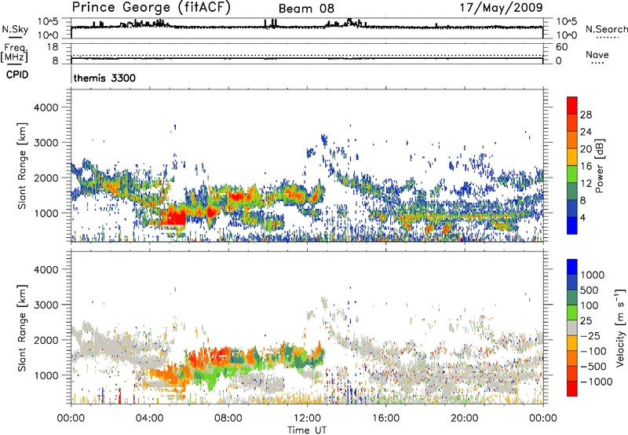Viewport: 628px width, 435px height.
Task: Click the '28' tick on power colorbar
Action: 586,115
